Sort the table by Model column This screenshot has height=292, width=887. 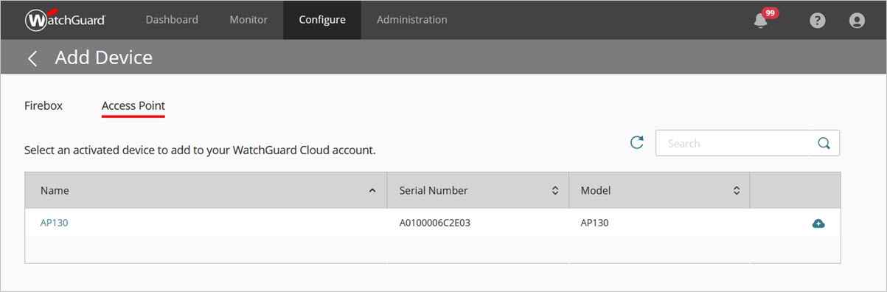click(x=659, y=190)
